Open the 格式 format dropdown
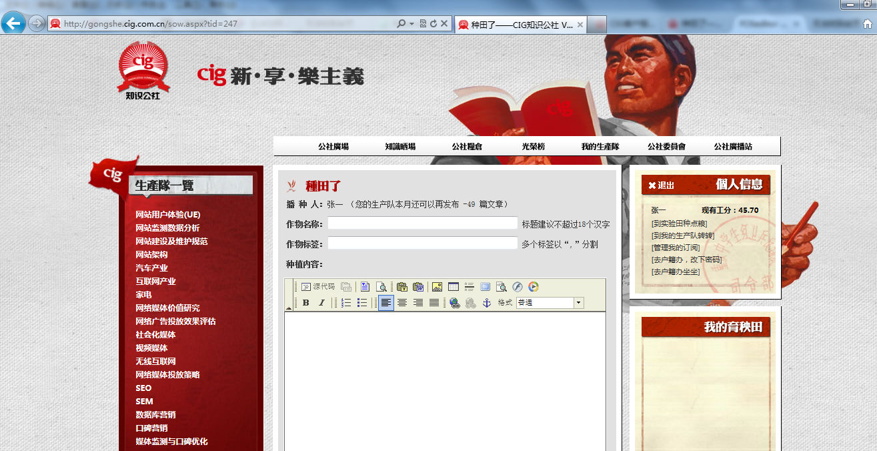877x451 pixels. coord(550,303)
